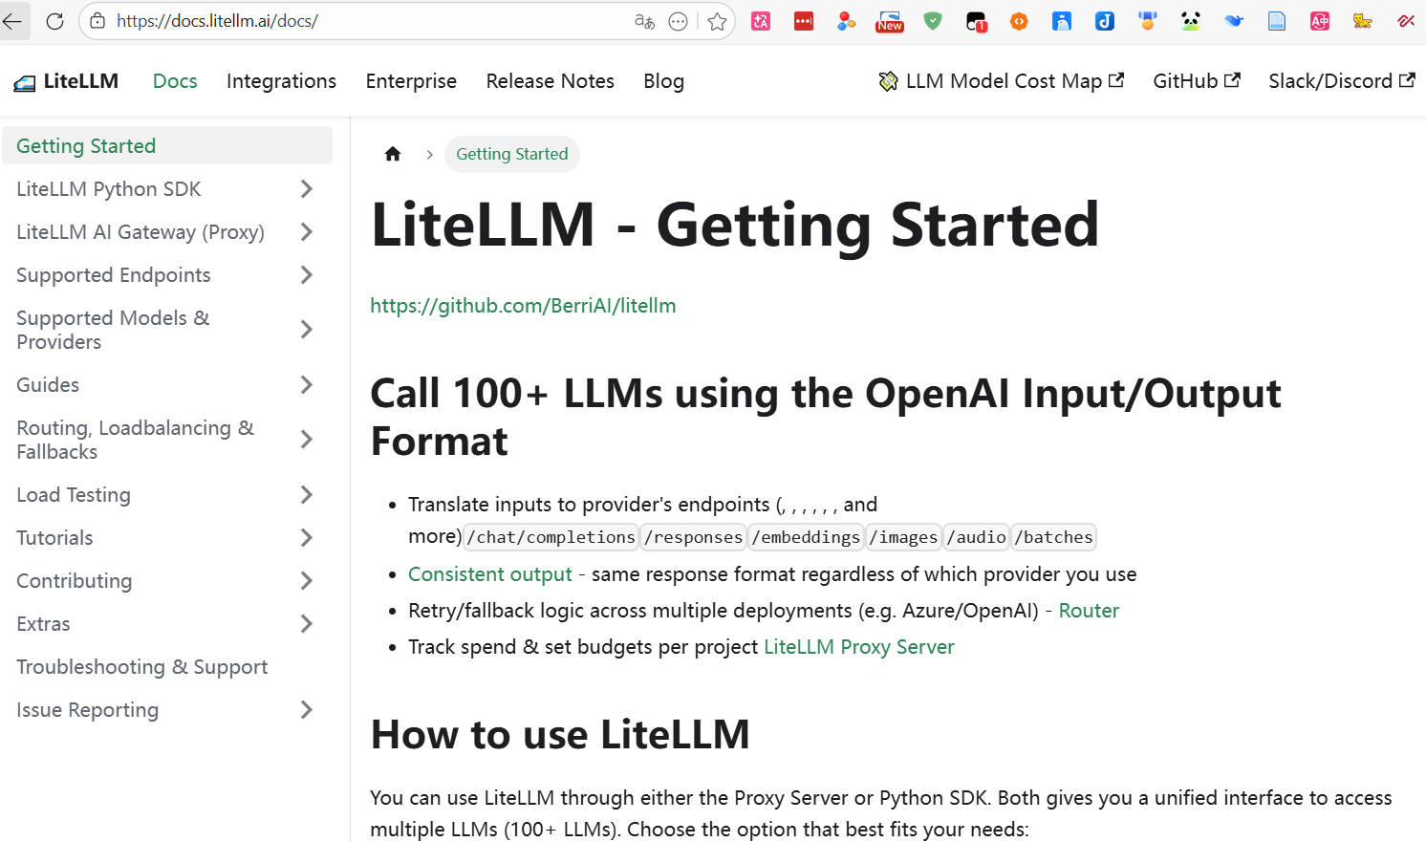The width and height of the screenshot is (1426, 842).
Task: Open the Enterprise navbar item
Action: click(x=411, y=81)
